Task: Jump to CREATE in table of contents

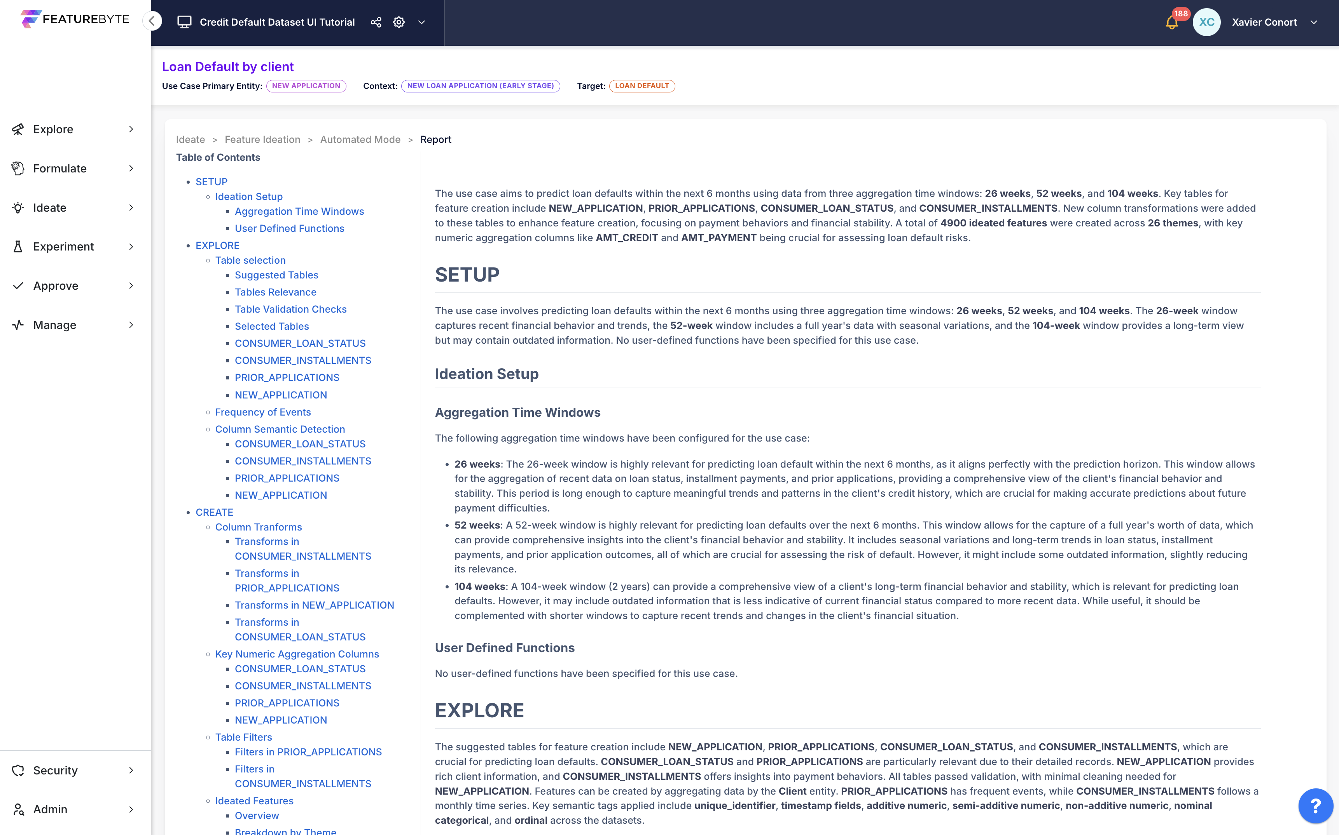Action: (214, 513)
